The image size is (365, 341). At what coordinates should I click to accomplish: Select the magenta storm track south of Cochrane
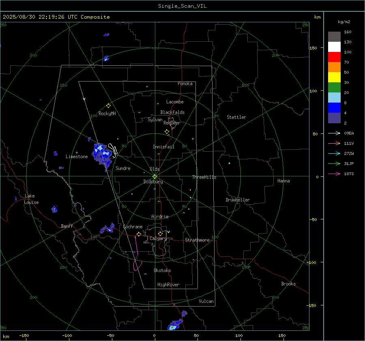click(x=137, y=254)
